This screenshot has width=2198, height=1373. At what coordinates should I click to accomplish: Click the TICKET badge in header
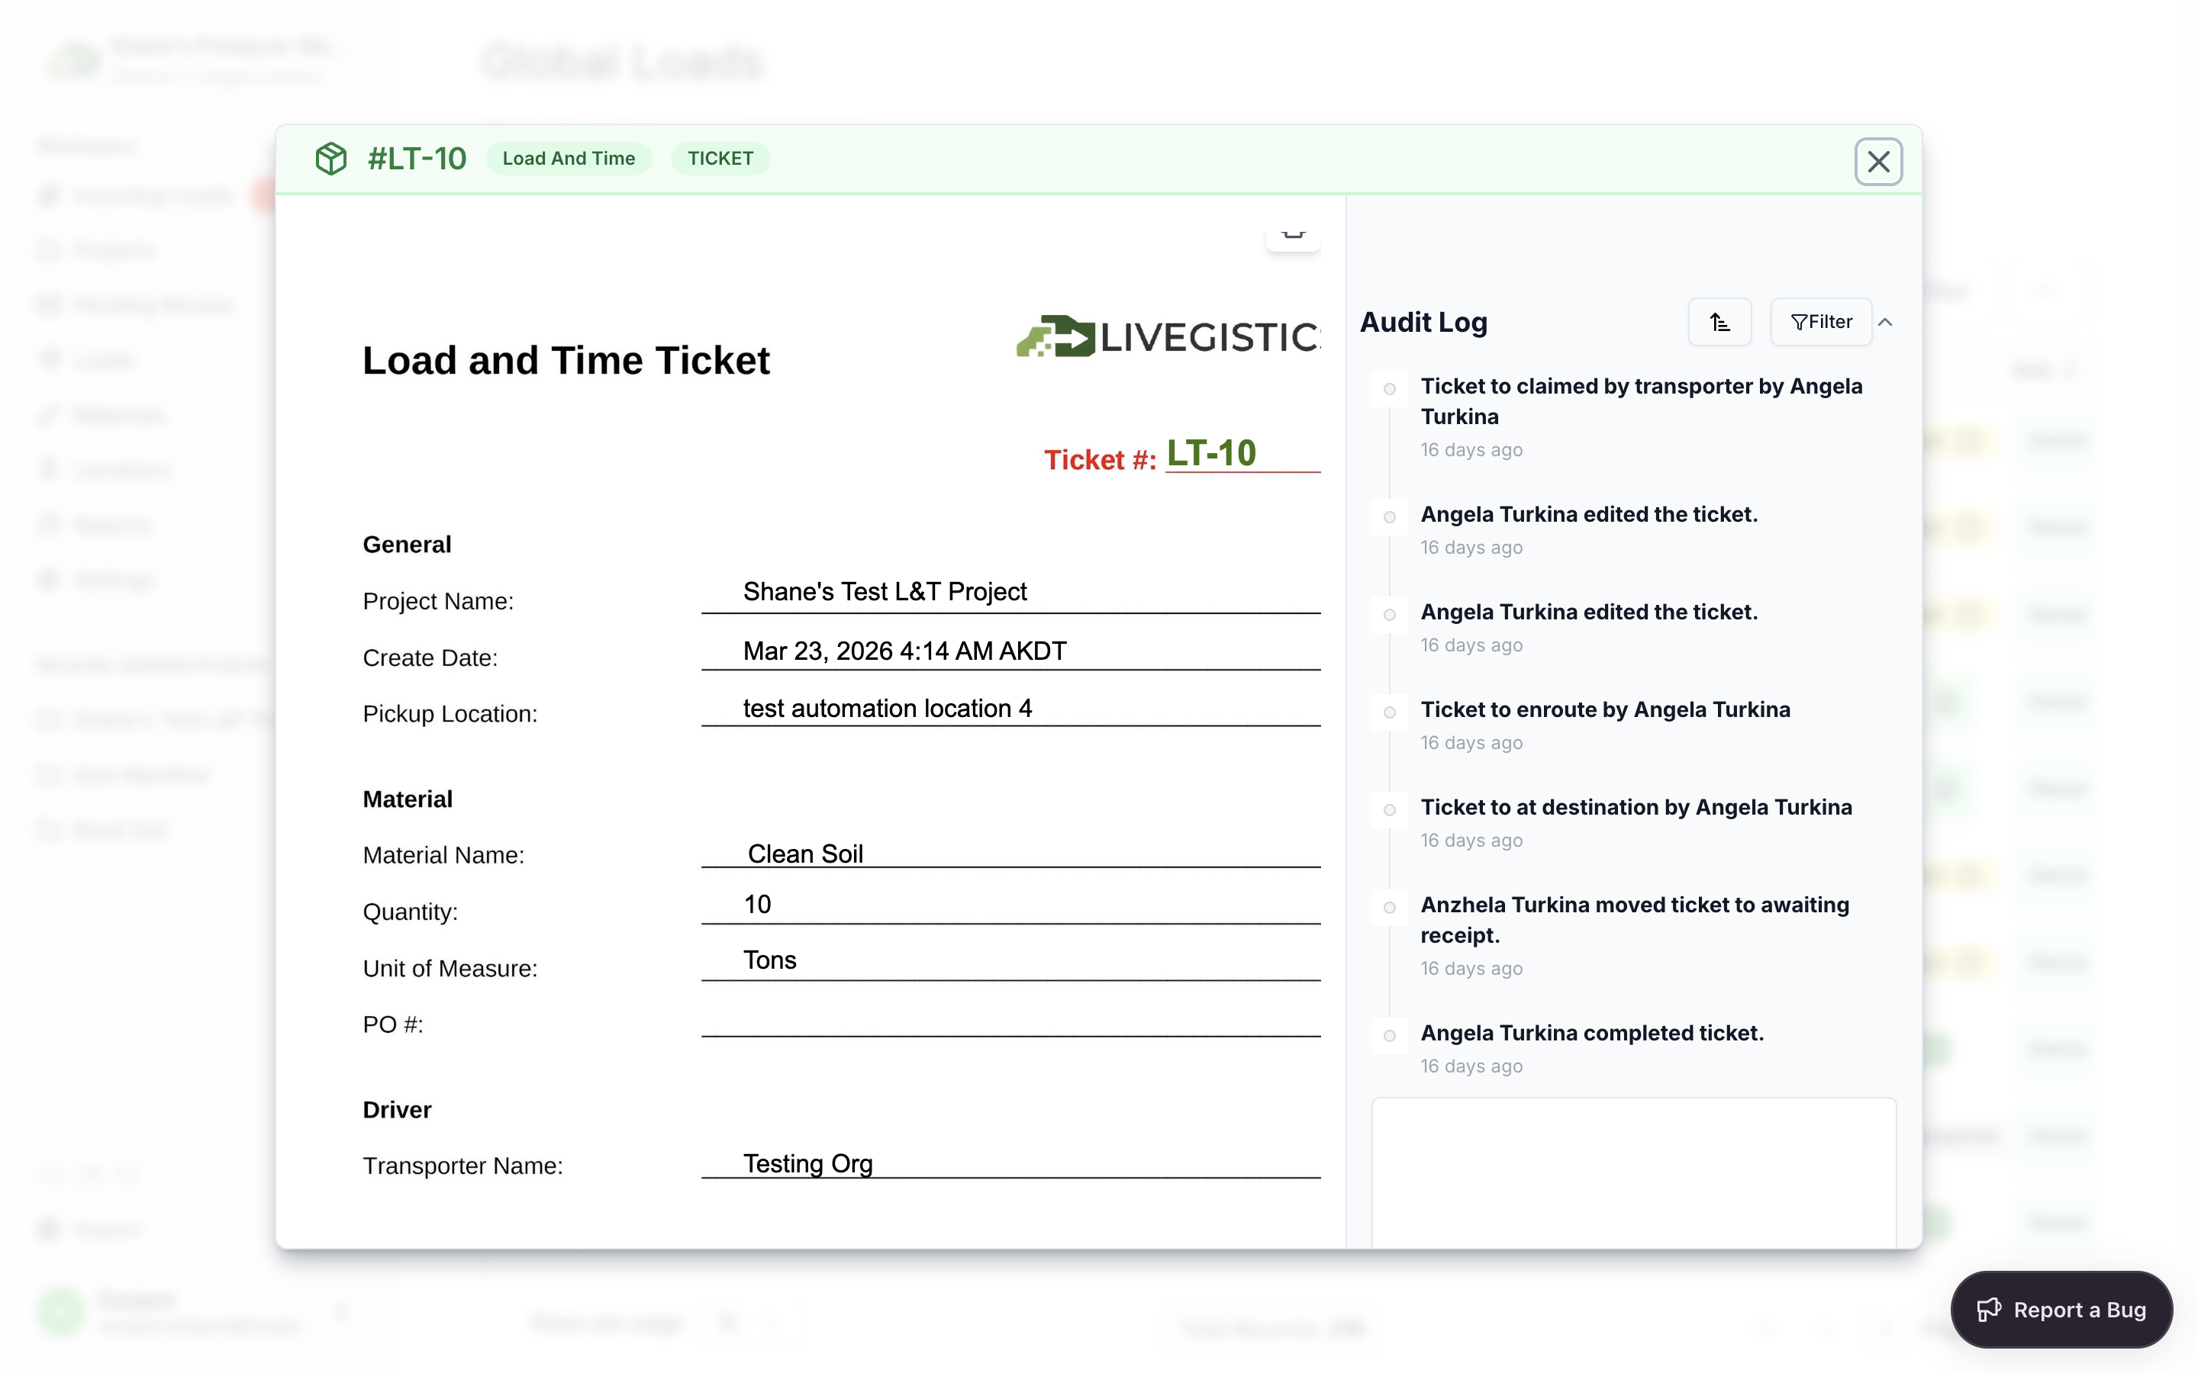click(x=720, y=158)
